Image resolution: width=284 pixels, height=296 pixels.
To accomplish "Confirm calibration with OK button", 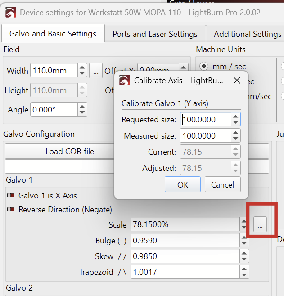I will 183,184.
